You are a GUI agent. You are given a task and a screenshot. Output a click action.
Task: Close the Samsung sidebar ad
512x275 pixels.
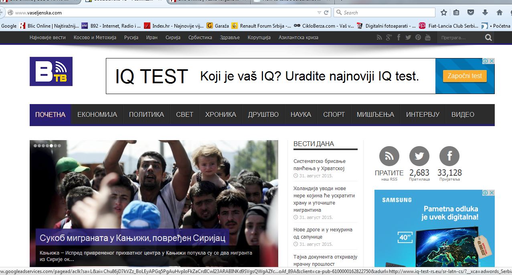(492, 193)
